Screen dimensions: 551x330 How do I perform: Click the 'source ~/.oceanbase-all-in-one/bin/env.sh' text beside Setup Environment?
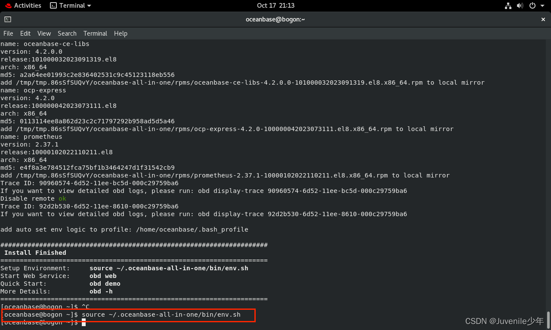(x=169, y=268)
